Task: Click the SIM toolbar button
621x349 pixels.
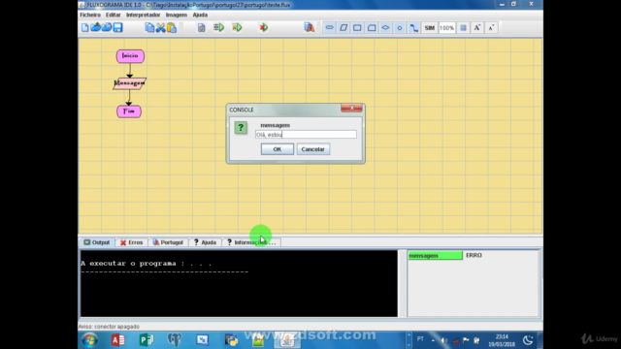Action: click(429, 28)
